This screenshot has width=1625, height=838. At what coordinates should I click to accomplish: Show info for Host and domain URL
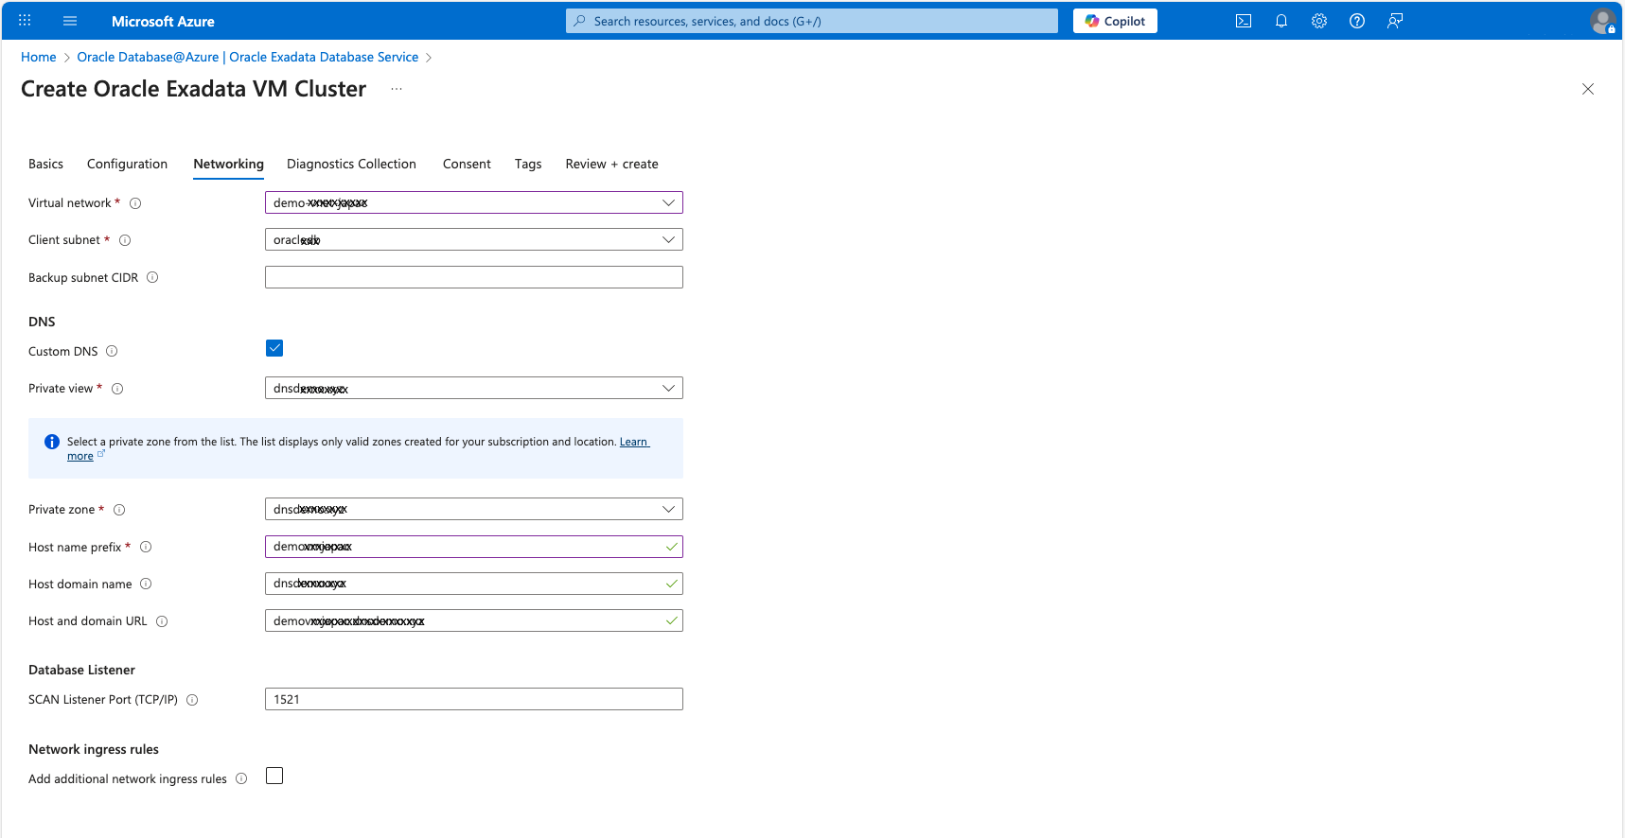162,621
